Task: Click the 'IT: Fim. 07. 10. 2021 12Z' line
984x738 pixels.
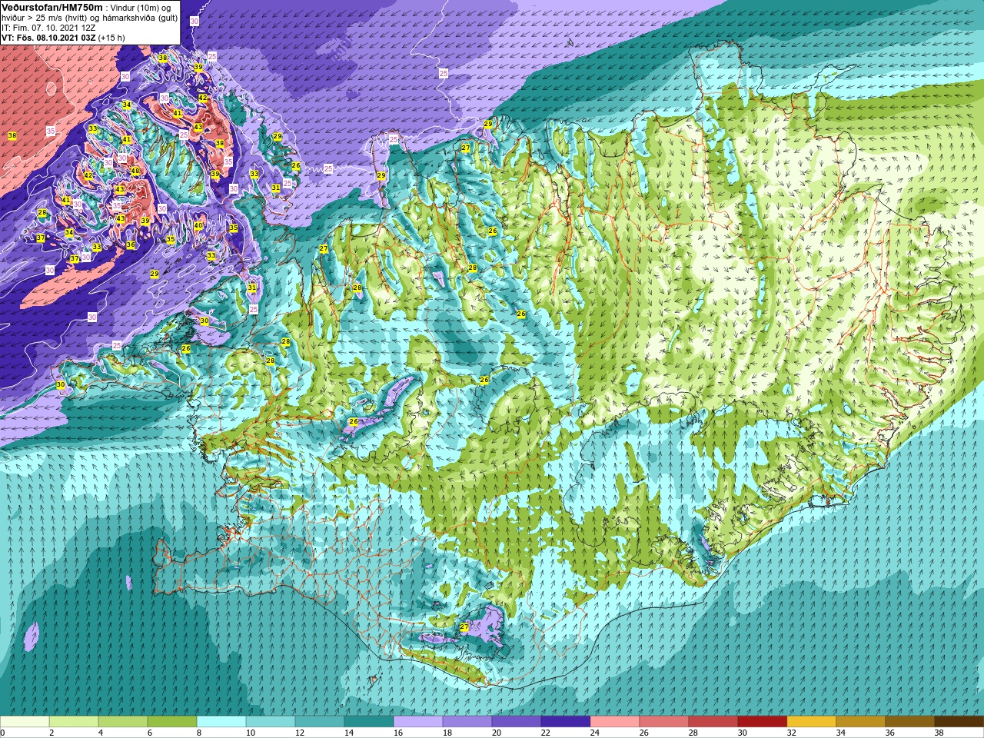Action: click(48, 28)
